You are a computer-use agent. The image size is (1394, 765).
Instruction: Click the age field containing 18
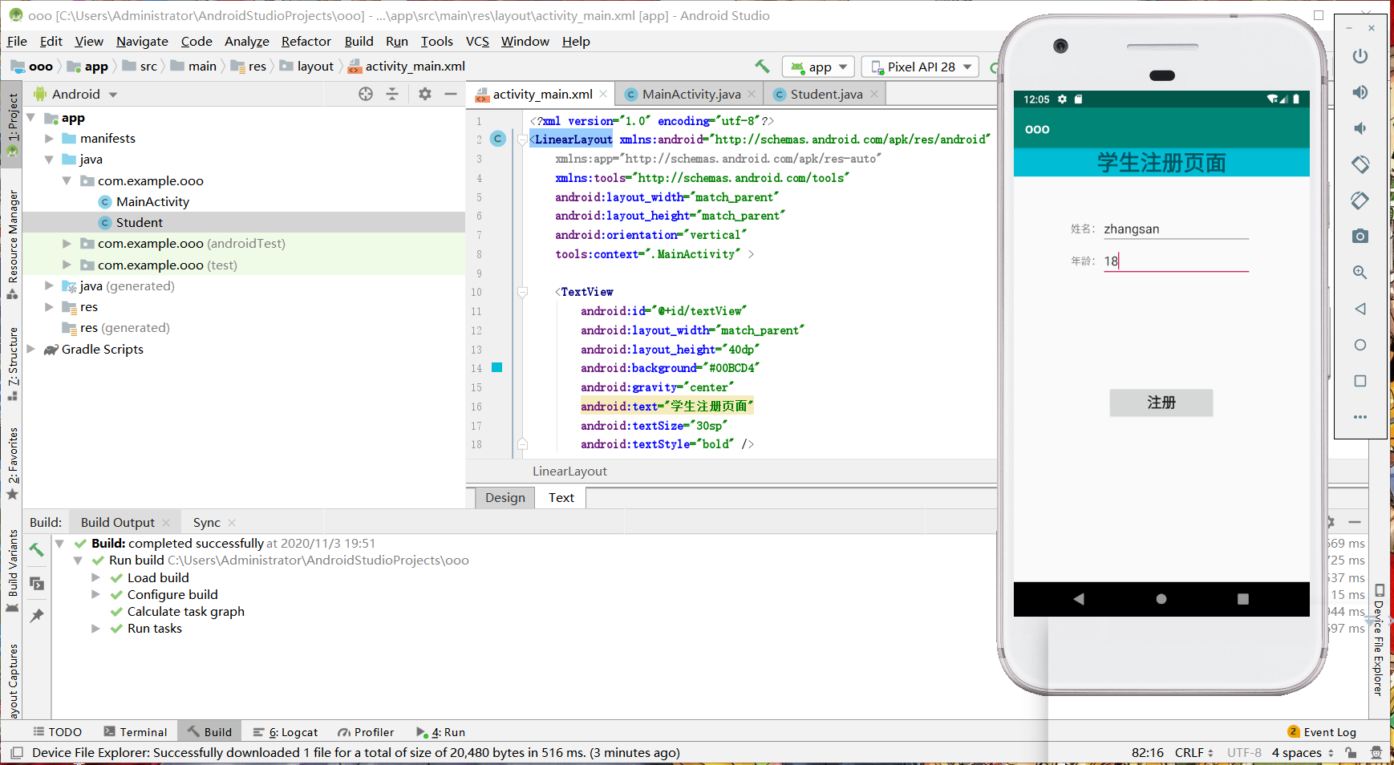tap(1176, 261)
